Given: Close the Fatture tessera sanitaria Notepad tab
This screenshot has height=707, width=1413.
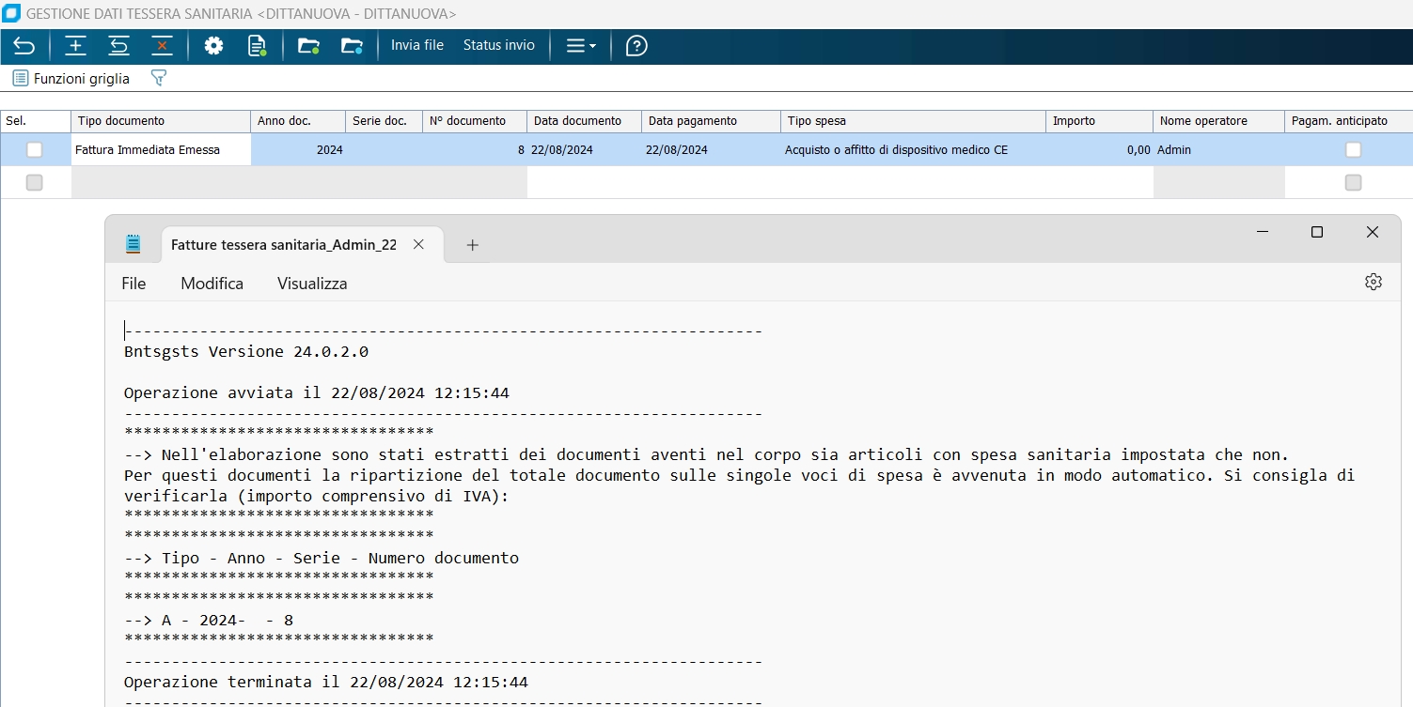Looking at the screenshot, I should [x=419, y=244].
